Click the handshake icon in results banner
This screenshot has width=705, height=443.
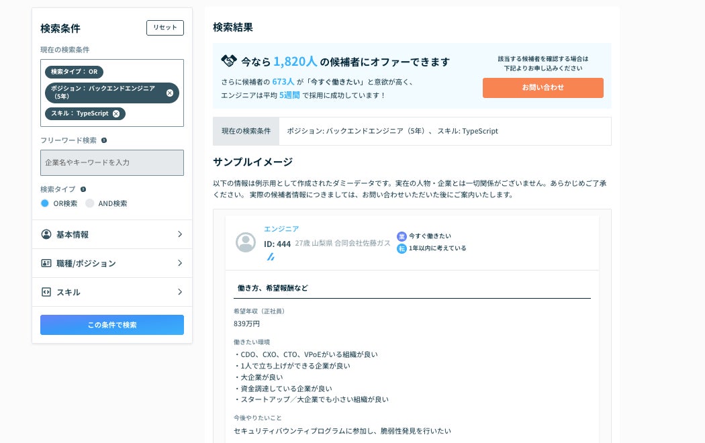pos(229,61)
